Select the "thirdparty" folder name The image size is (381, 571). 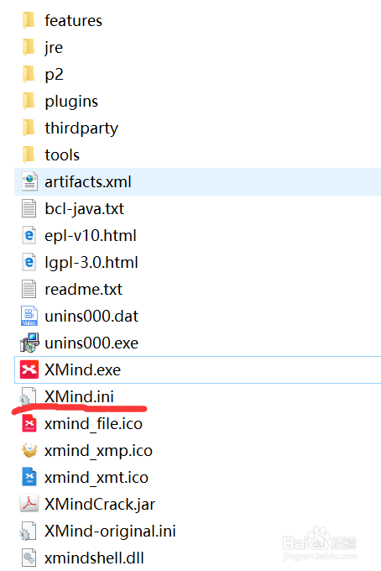click(81, 128)
